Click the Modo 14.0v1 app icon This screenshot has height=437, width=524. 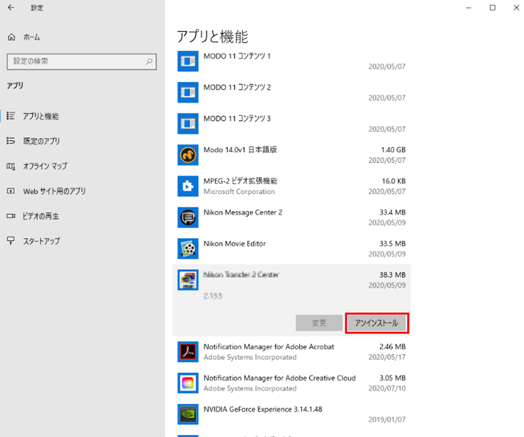(188, 155)
